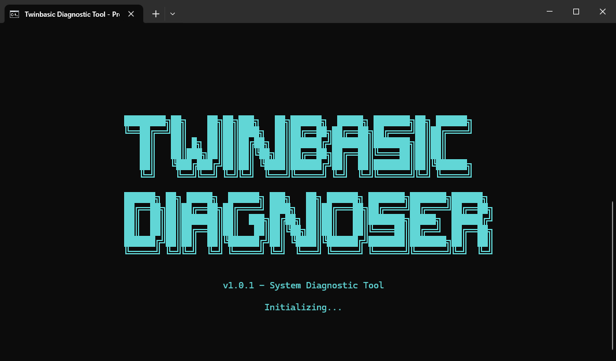
Task: Click the scrollbar track above the thumb
Action: pos(613,115)
